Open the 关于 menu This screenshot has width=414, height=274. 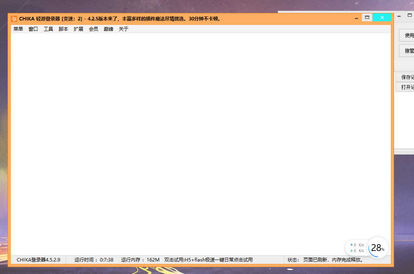(124, 29)
